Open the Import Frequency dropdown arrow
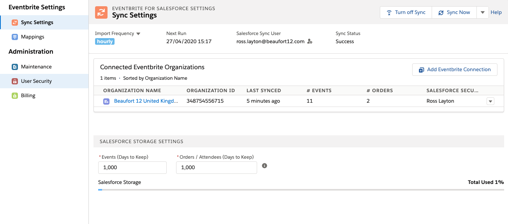 pos(138,34)
